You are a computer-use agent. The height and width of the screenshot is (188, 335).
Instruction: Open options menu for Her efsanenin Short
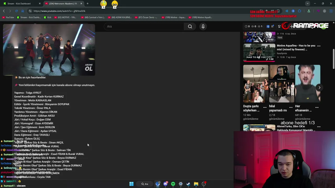[x=317, y=107]
